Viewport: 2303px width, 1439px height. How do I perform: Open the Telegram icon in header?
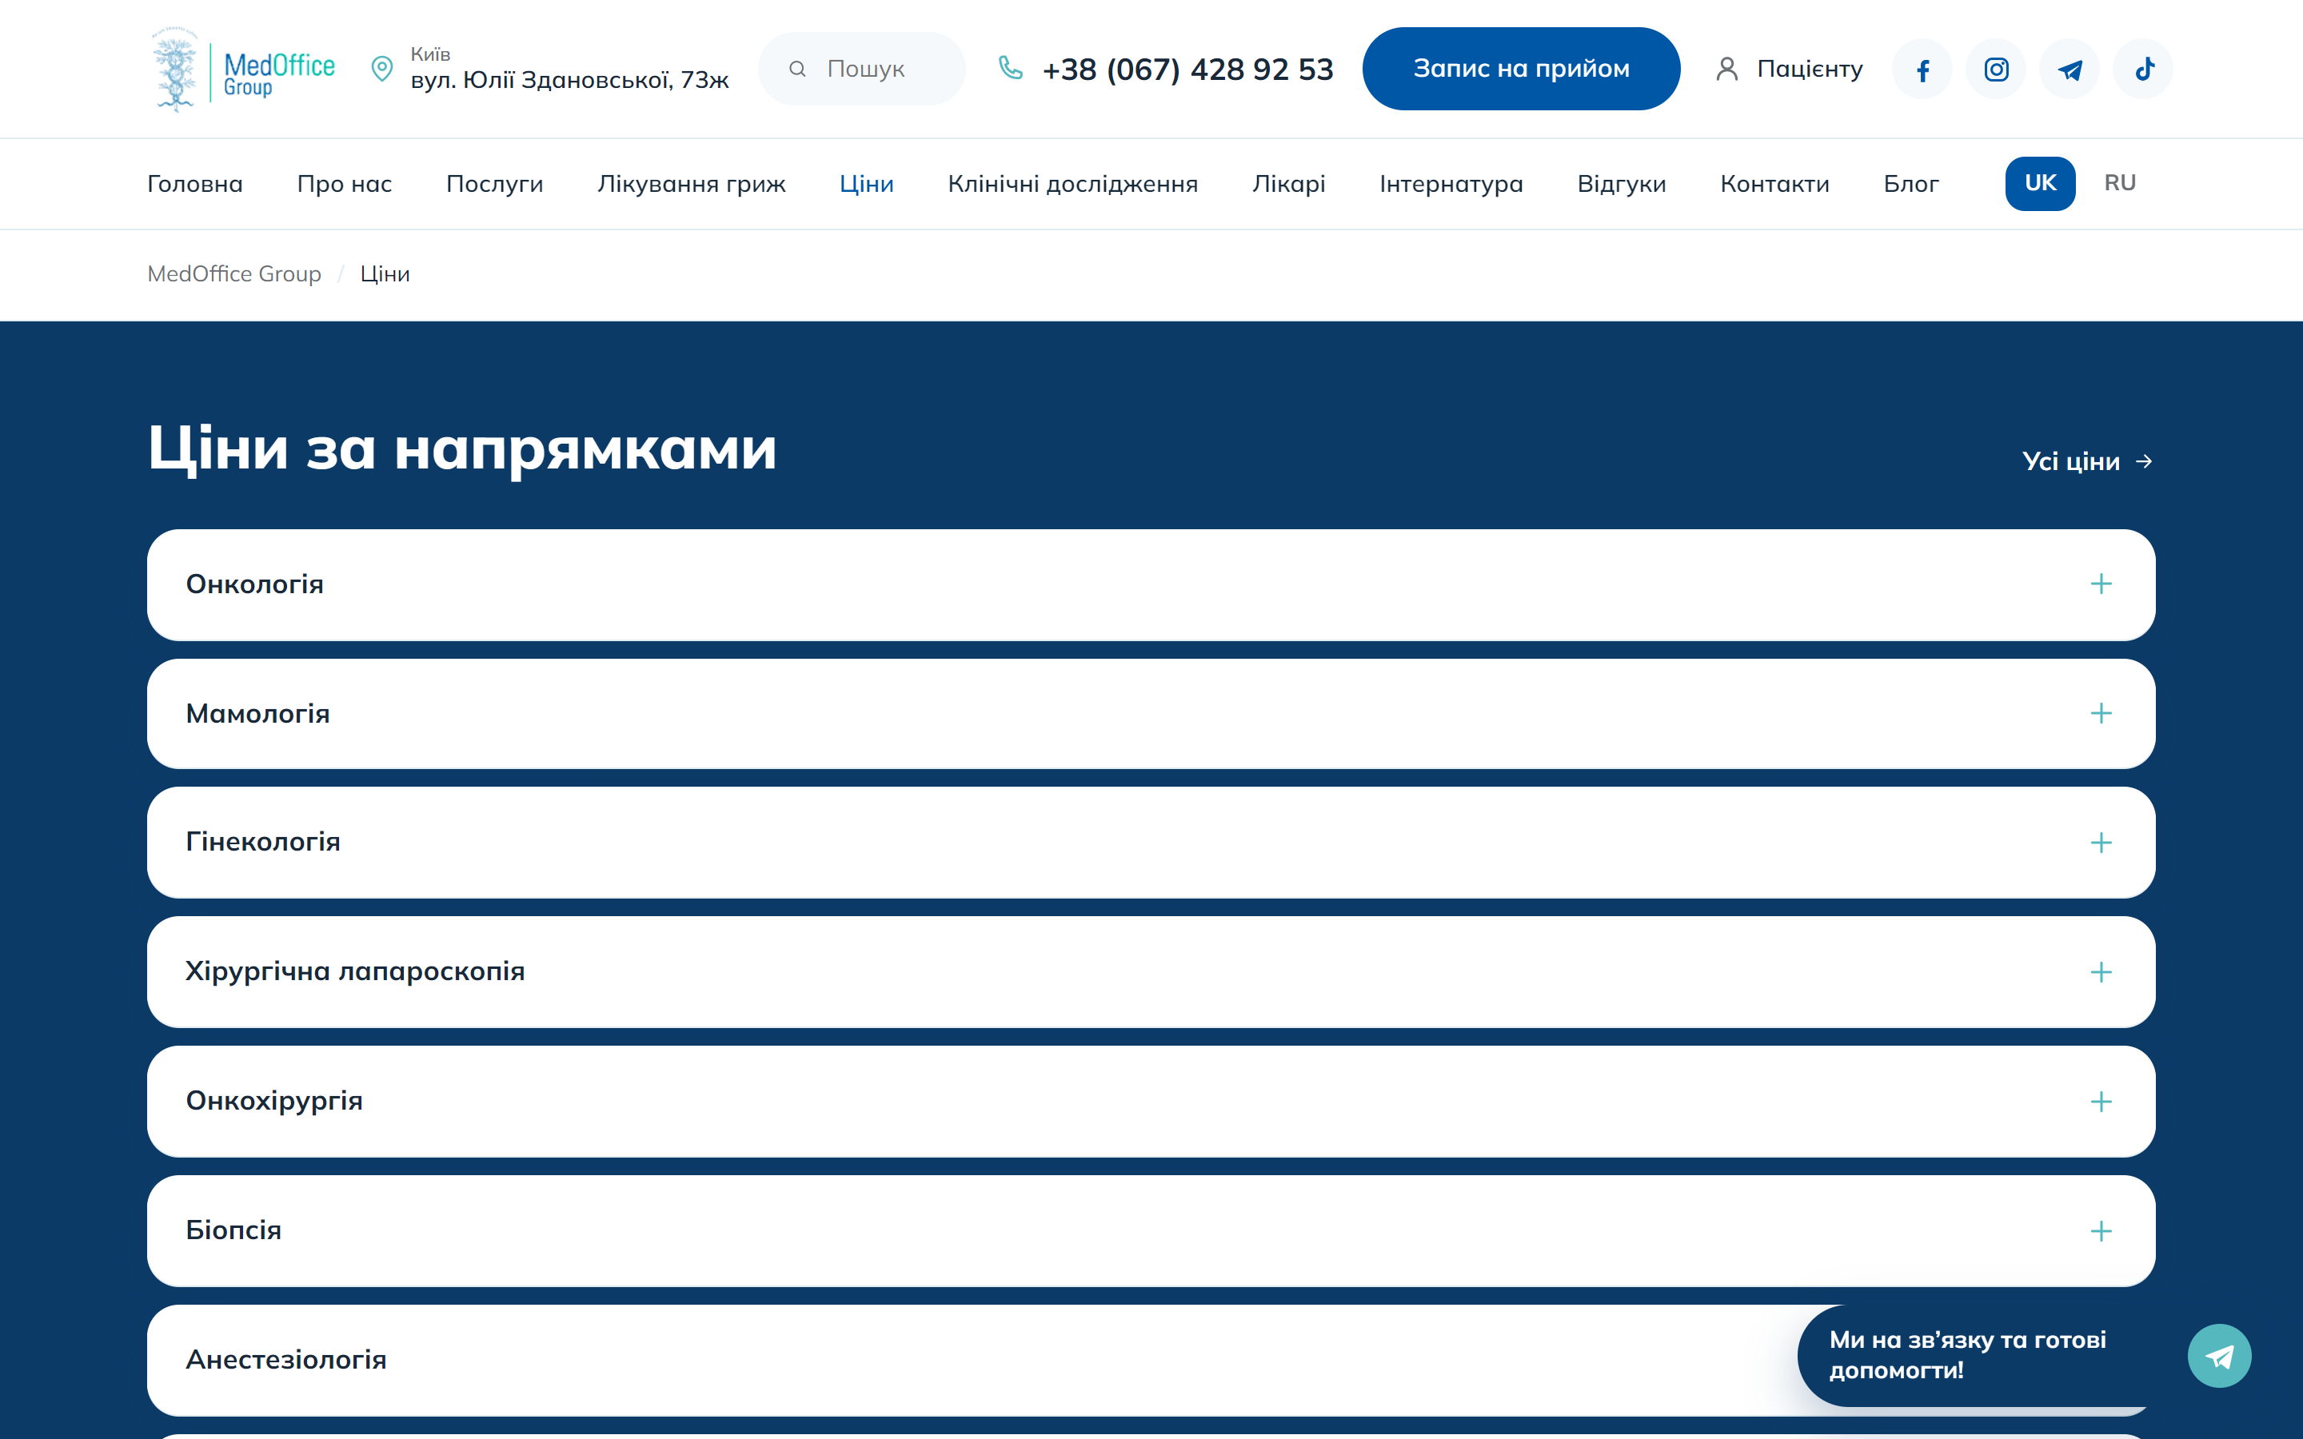[x=2069, y=70]
